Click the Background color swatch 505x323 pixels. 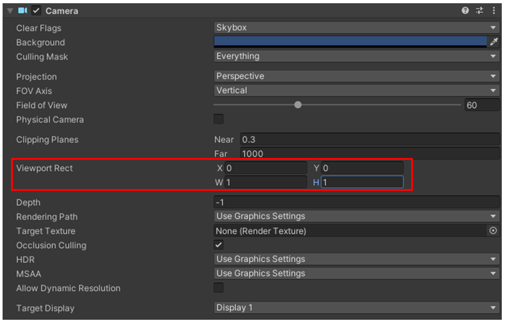point(350,41)
